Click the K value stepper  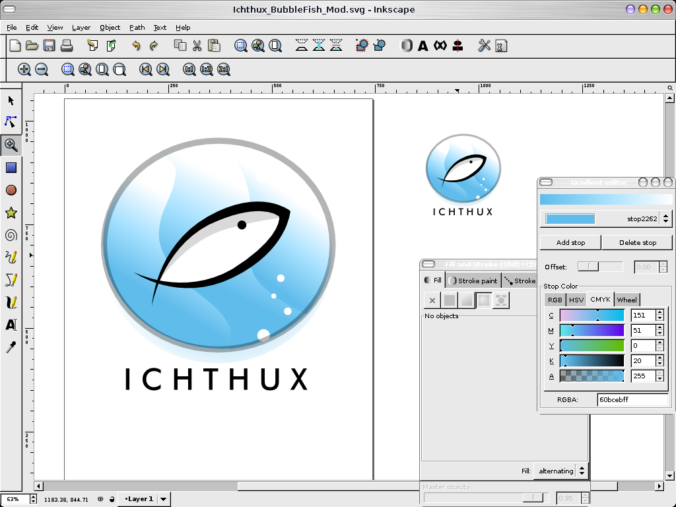pos(659,361)
